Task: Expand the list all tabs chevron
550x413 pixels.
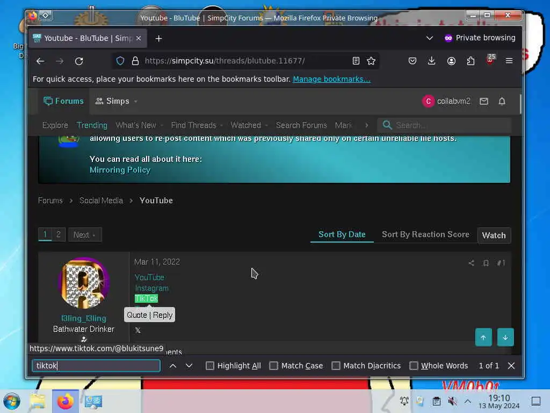Action: tap(429, 38)
